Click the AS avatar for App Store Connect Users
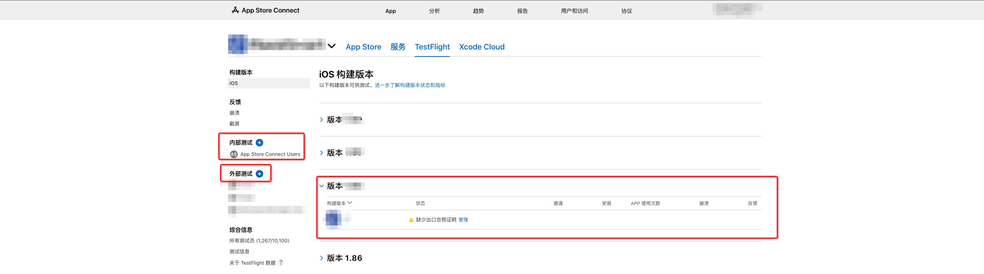 pos(234,154)
